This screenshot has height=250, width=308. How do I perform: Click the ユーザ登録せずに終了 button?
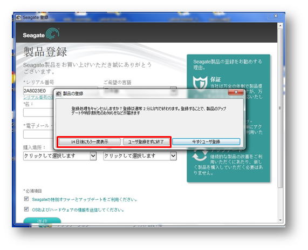[x=146, y=141]
